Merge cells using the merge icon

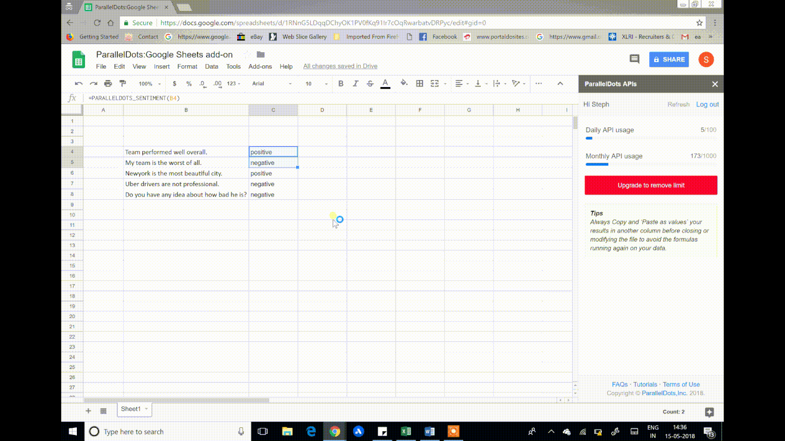[434, 83]
